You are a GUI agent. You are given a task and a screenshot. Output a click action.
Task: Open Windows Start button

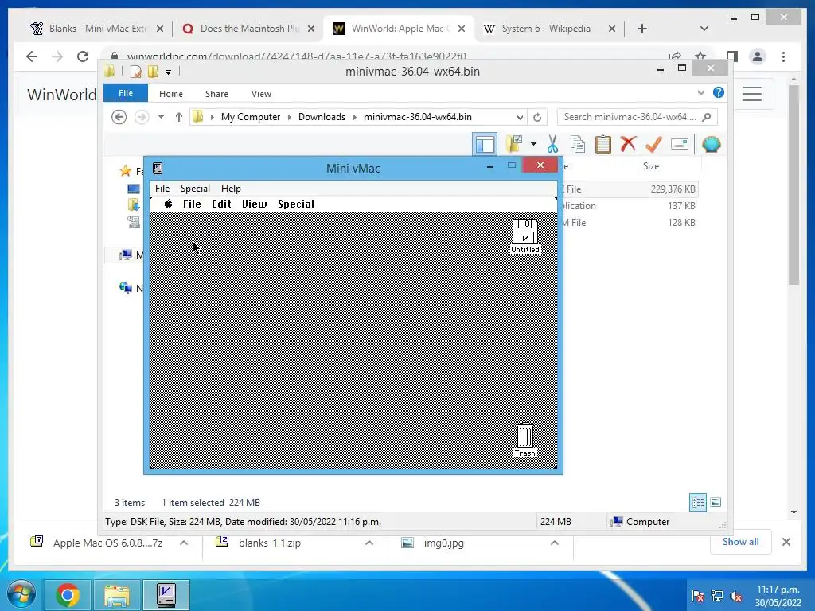21,594
